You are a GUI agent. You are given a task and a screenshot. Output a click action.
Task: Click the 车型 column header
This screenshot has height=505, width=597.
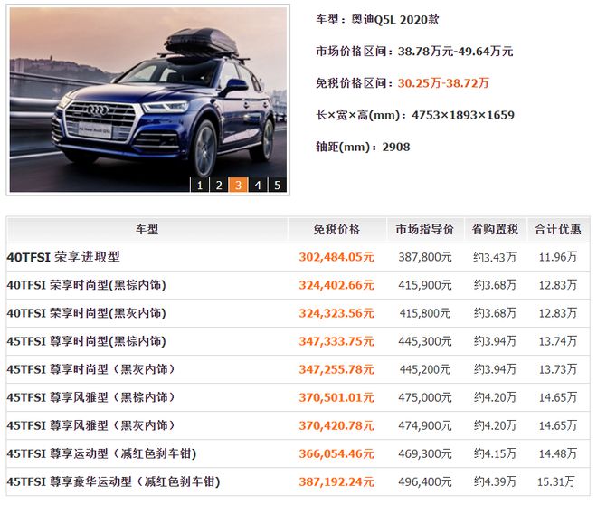[147, 229]
